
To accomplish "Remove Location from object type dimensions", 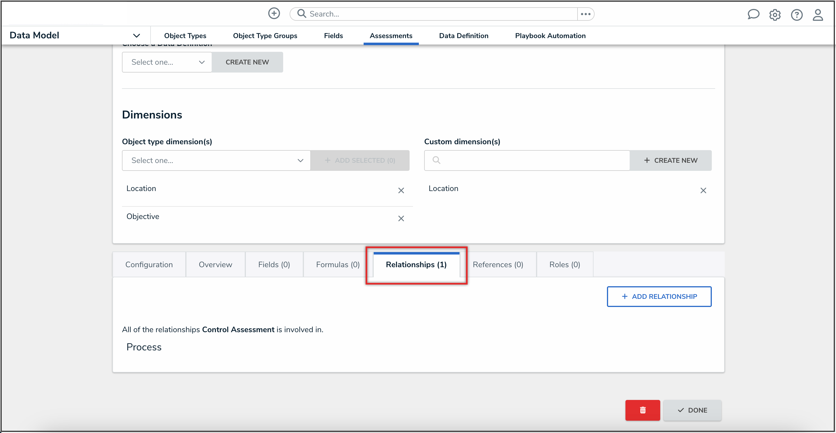I will (x=401, y=190).
